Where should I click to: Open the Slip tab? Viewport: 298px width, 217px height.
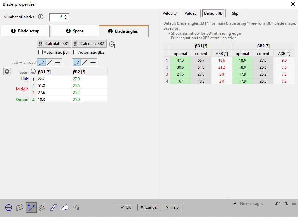click(x=235, y=13)
